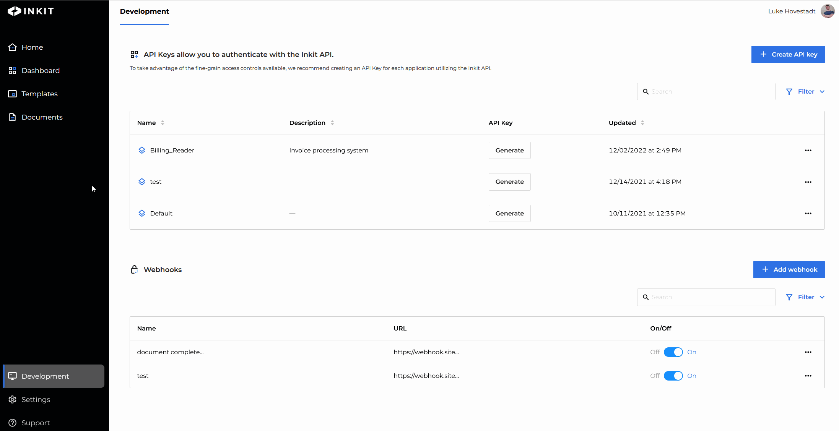Viewport: 839px width, 431px height.
Task: Click the Inkit logo in sidebar
Action: tap(31, 11)
